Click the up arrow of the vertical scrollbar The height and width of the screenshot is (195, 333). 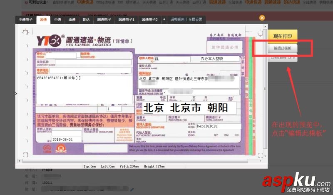pos(265,27)
